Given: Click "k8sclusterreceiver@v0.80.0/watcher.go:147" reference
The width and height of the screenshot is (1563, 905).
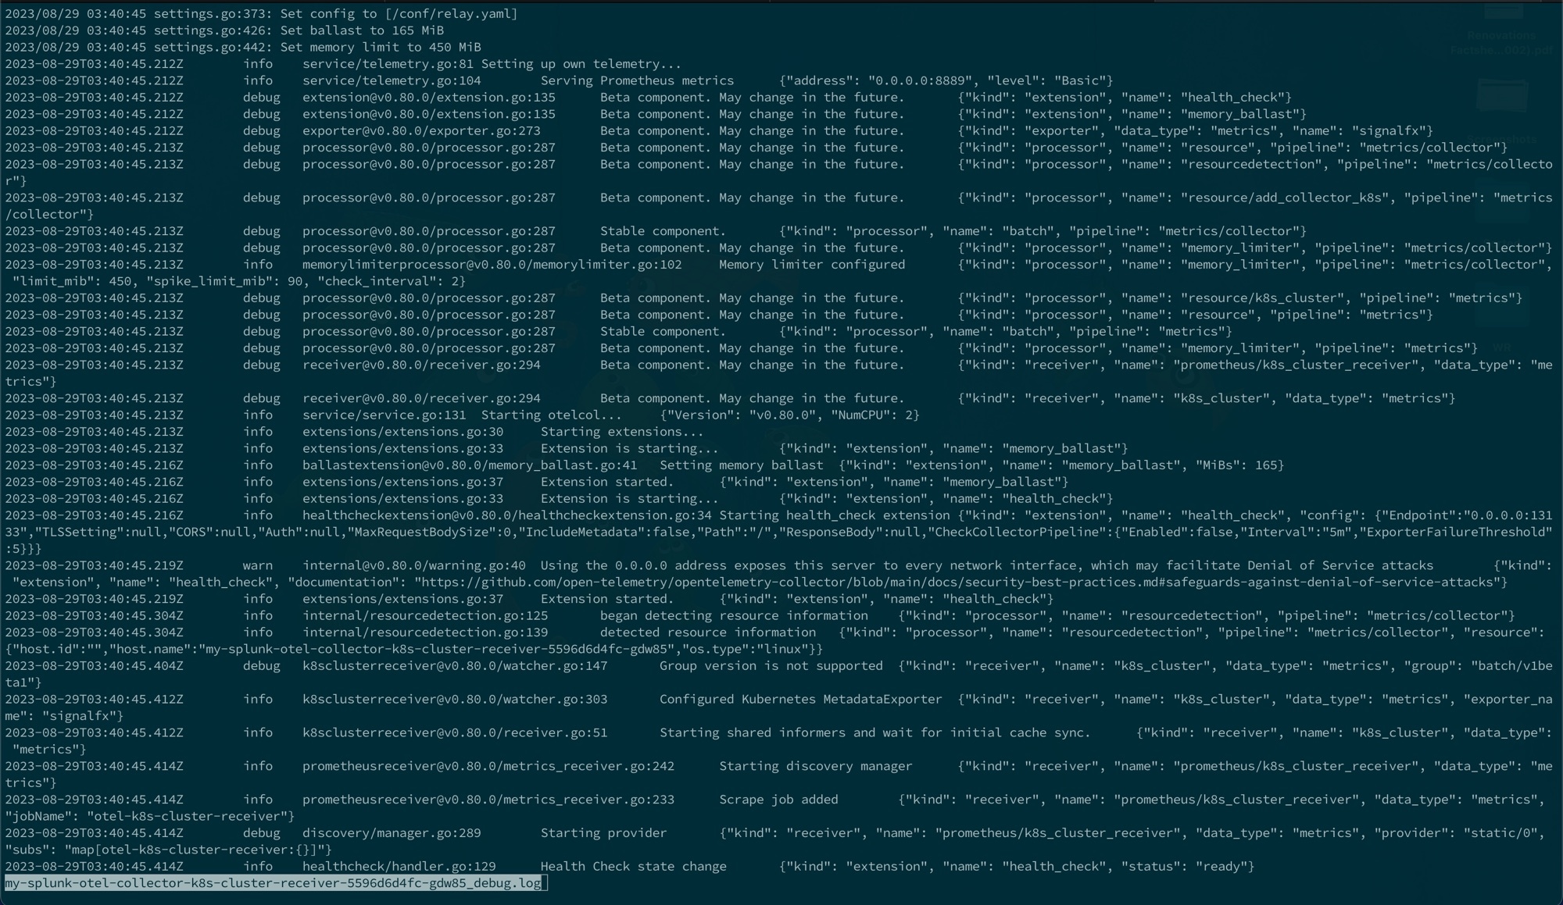Looking at the screenshot, I should pos(455,666).
